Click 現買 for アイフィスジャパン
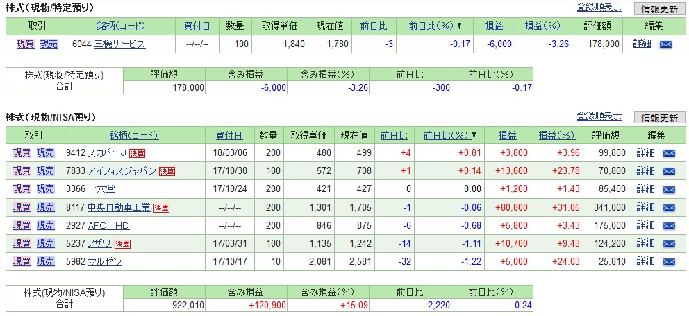 tap(22, 171)
